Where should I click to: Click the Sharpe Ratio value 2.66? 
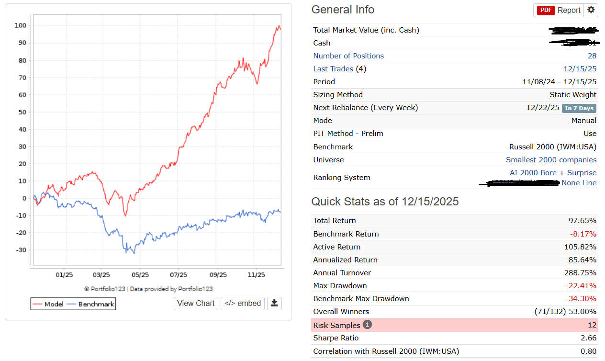click(589, 338)
